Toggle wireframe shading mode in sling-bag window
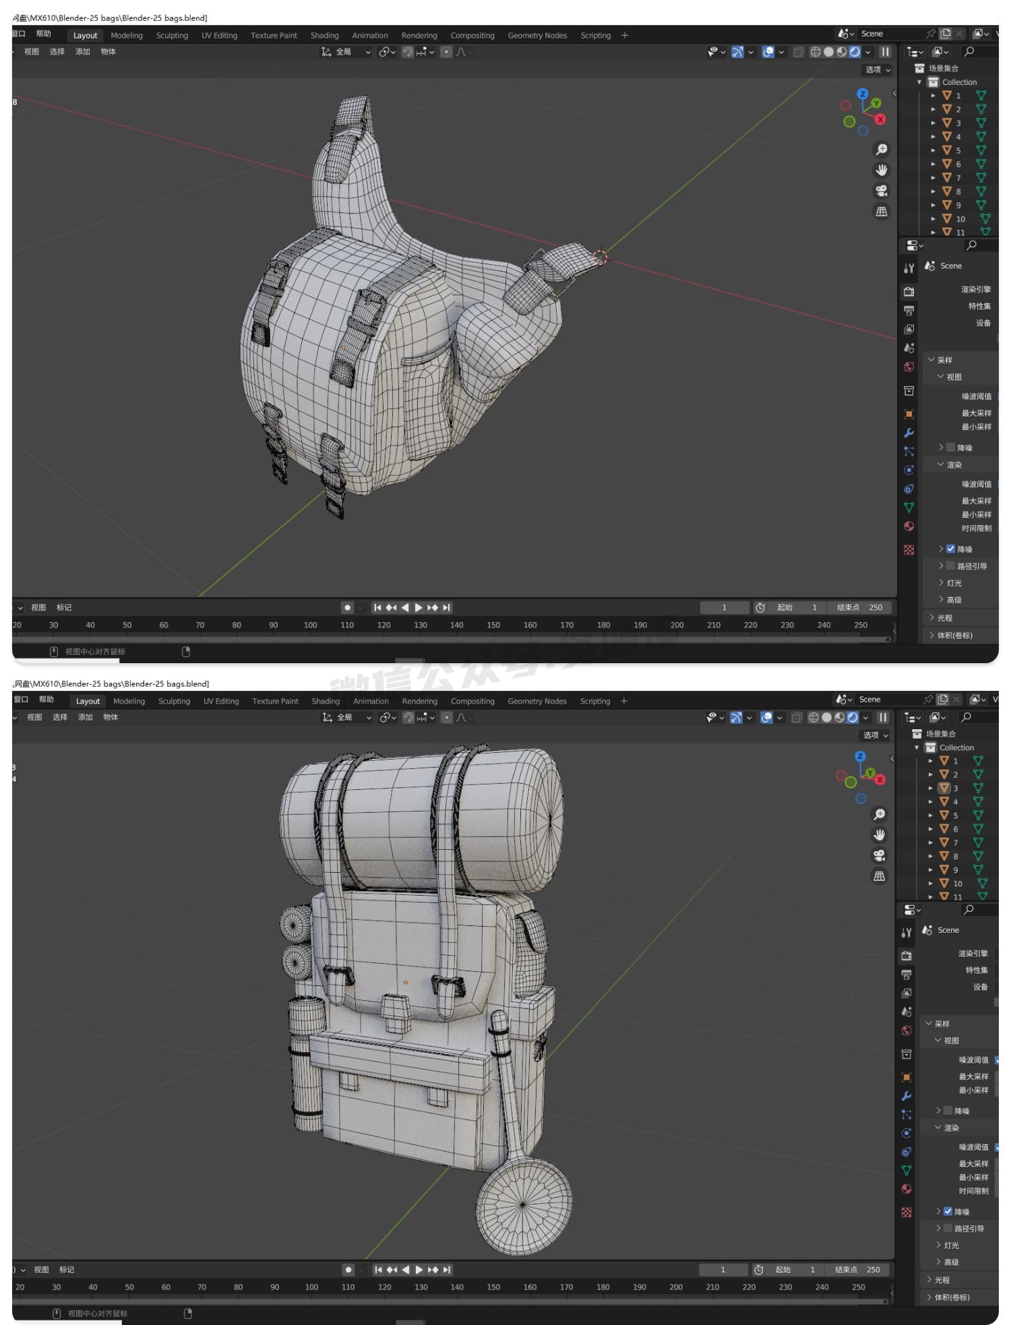 [816, 52]
